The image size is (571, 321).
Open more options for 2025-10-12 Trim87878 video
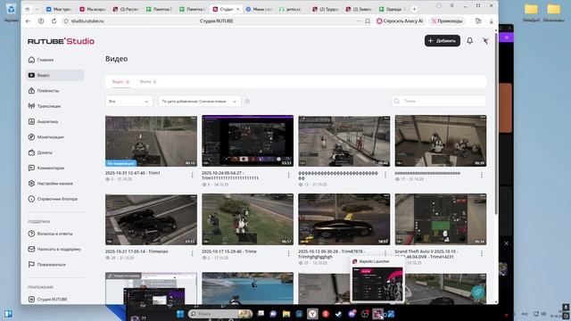[x=385, y=253]
